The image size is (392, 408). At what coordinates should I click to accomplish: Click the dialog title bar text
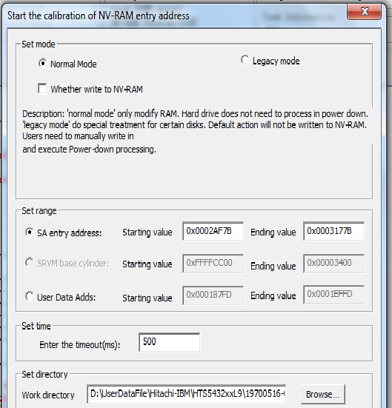pos(99,16)
